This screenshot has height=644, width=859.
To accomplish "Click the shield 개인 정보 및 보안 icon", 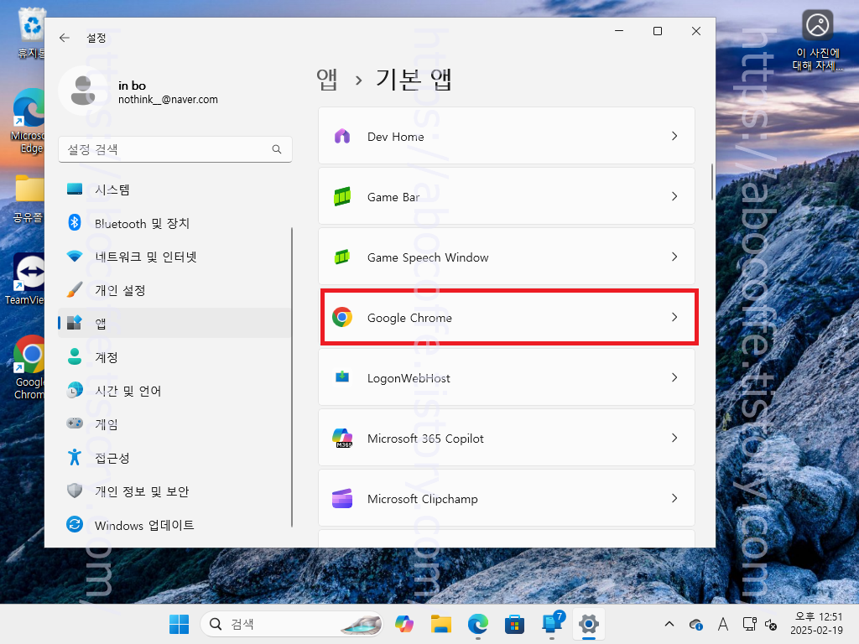I will coord(75,491).
